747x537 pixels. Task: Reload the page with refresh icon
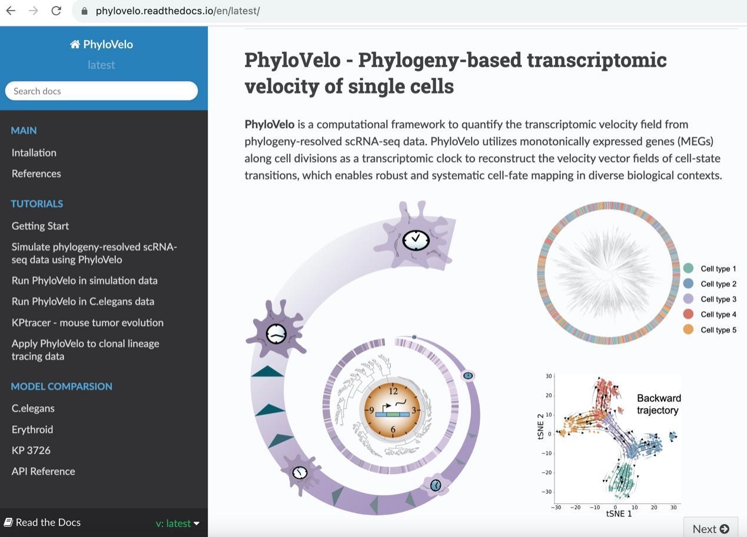pyautogui.click(x=57, y=11)
